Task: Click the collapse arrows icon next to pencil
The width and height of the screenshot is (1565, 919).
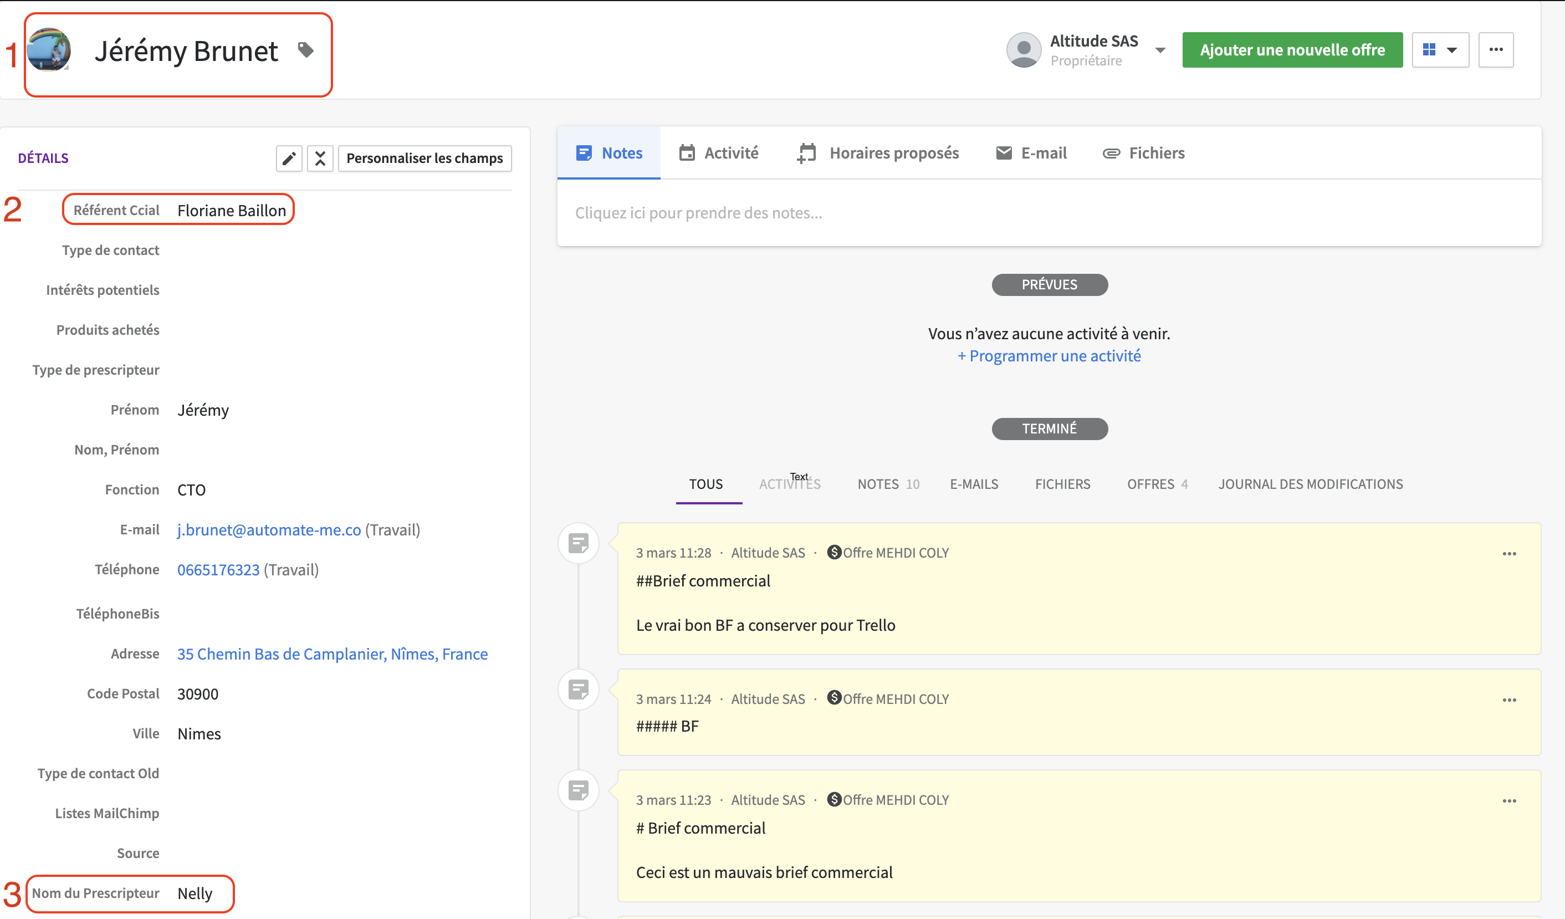Action: [x=320, y=159]
